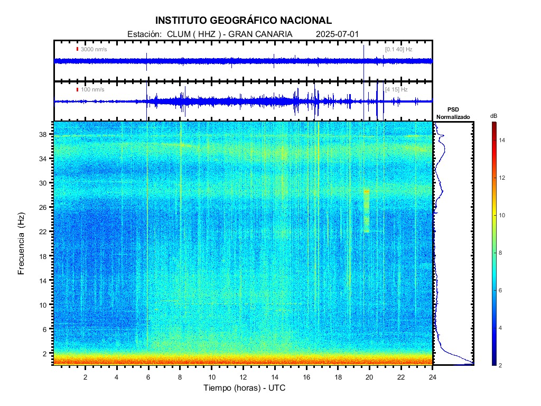
Task: Click the hour 16 time tick label
Action: click(x=306, y=377)
